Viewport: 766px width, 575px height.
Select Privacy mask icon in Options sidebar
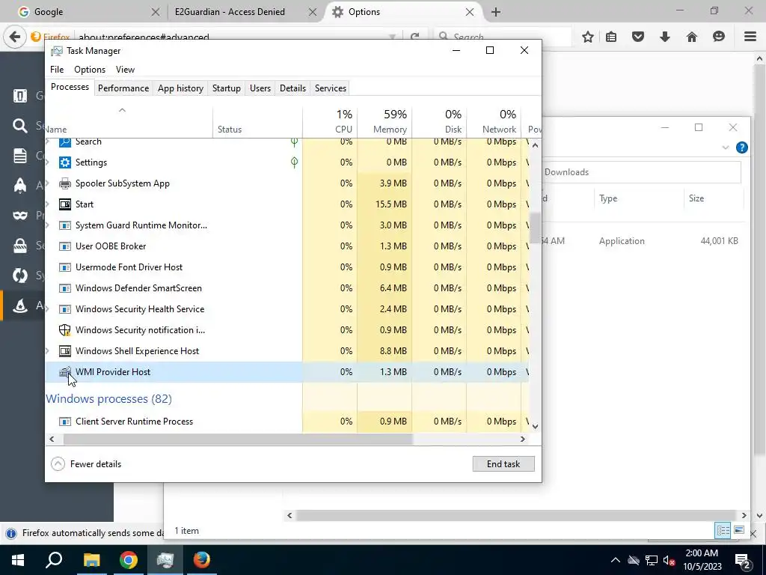pyautogui.click(x=20, y=215)
